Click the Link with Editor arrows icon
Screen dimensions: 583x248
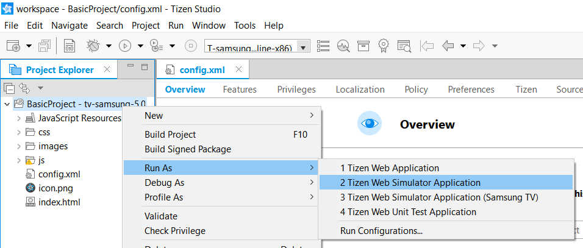(25, 88)
